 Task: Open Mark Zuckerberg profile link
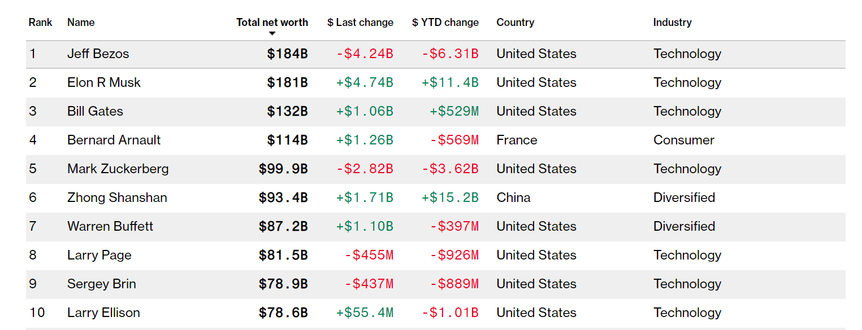pyautogui.click(x=118, y=169)
